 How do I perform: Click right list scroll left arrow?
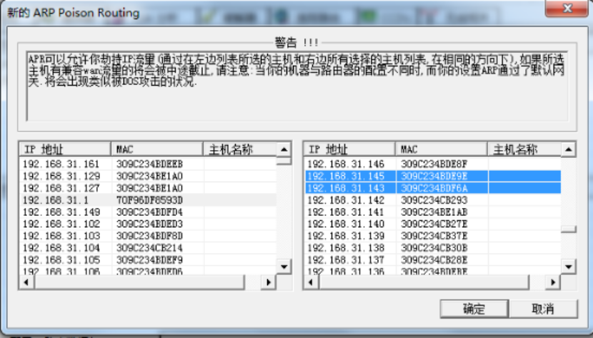click(311, 282)
